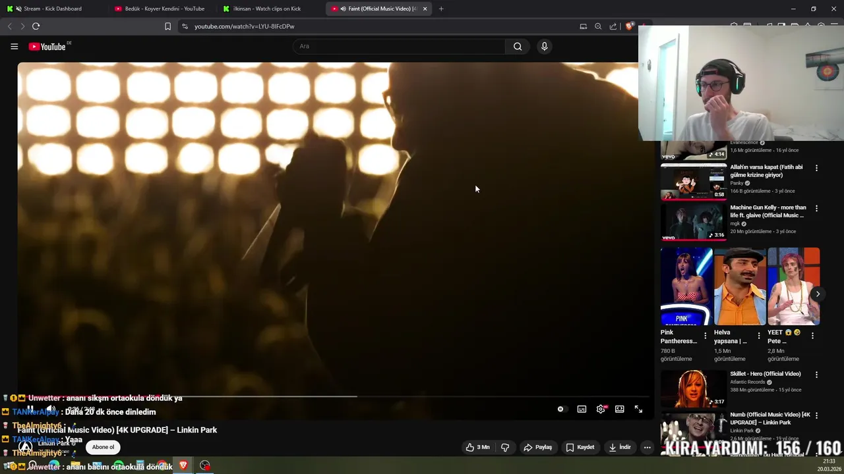The width and height of the screenshot is (844, 474).
Task: Open Brave browser from taskbar
Action: pos(183,465)
